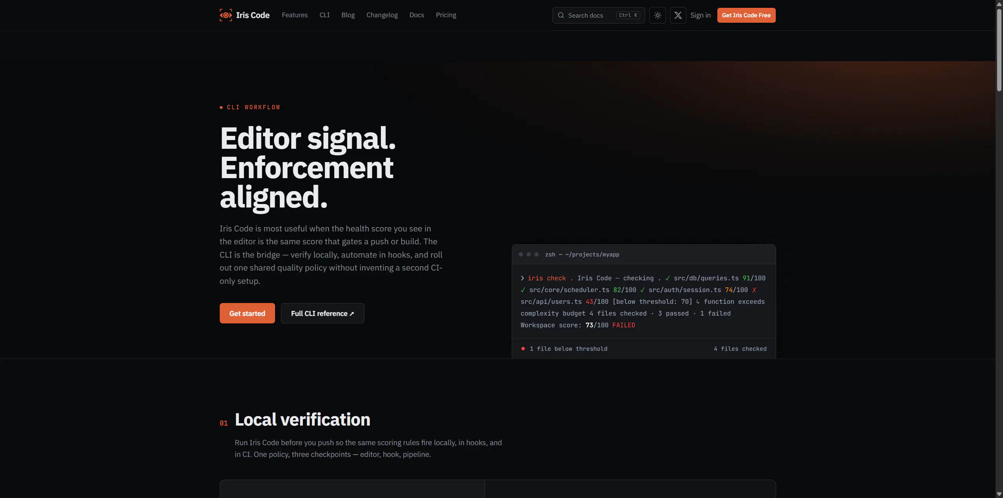
Task: Open the Changelog nav item
Action: click(382, 15)
